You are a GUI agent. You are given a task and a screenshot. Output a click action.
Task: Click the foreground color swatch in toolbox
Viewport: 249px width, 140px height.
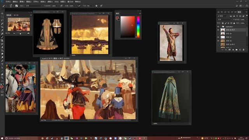coord(2,87)
